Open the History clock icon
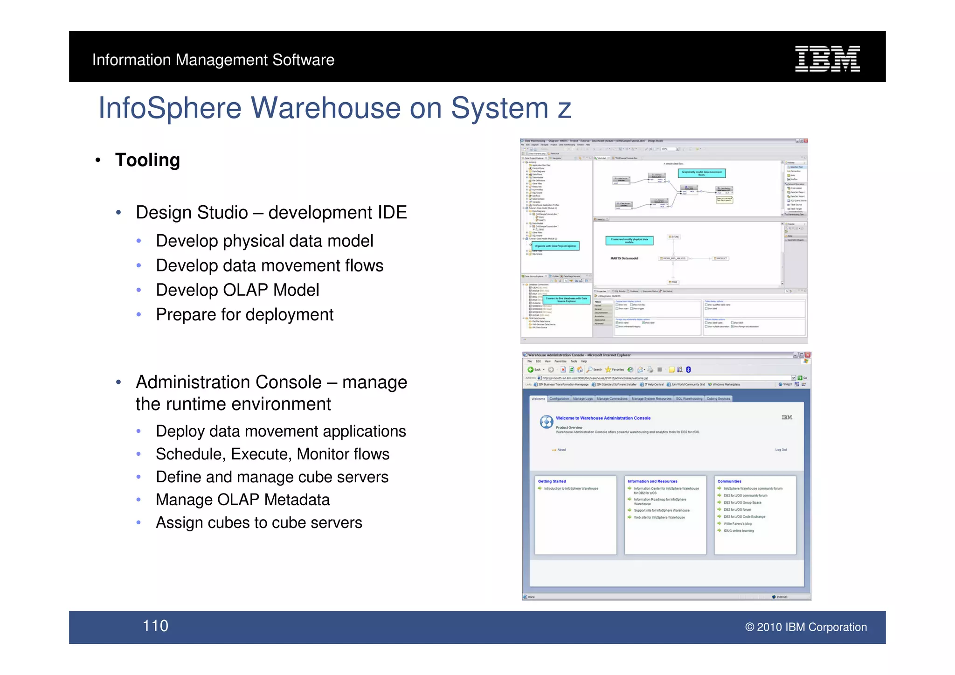 (x=630, y=369)
